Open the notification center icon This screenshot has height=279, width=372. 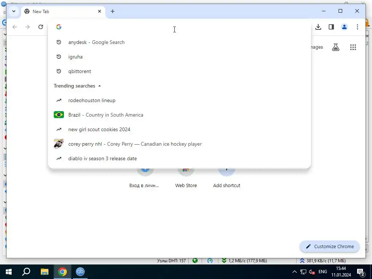point(361,272)
